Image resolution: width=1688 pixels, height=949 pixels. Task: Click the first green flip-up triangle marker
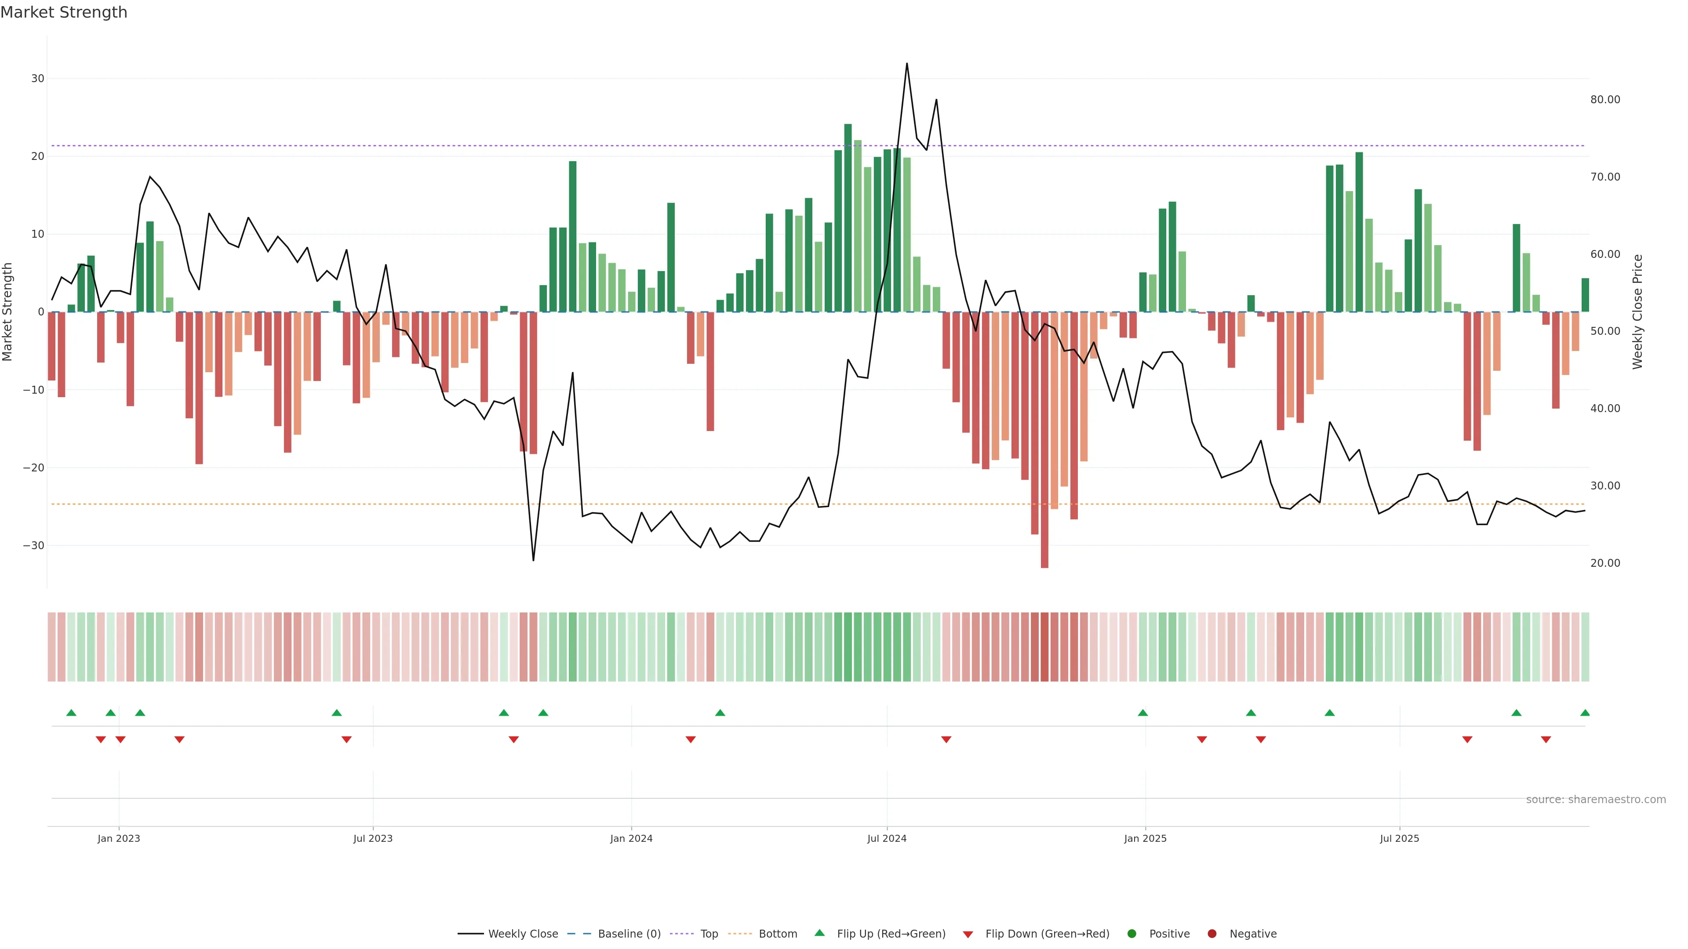pyautogui.click(x=71, y=713)
